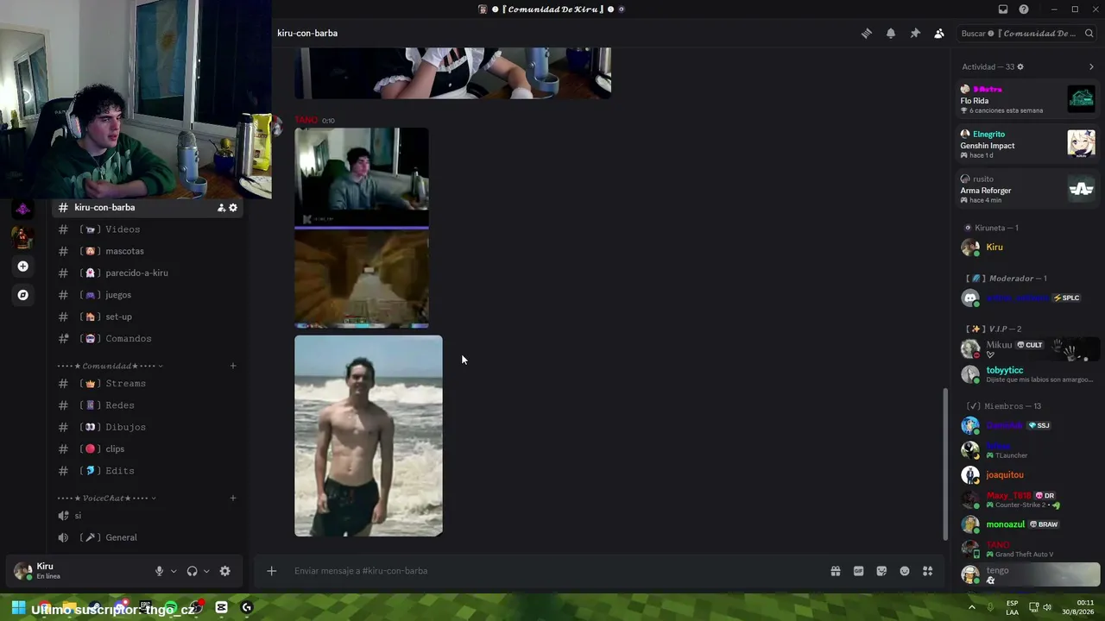Open kiru-con-barba channel settings gear
1105x621 pixels.
click(x=233, y=208)
